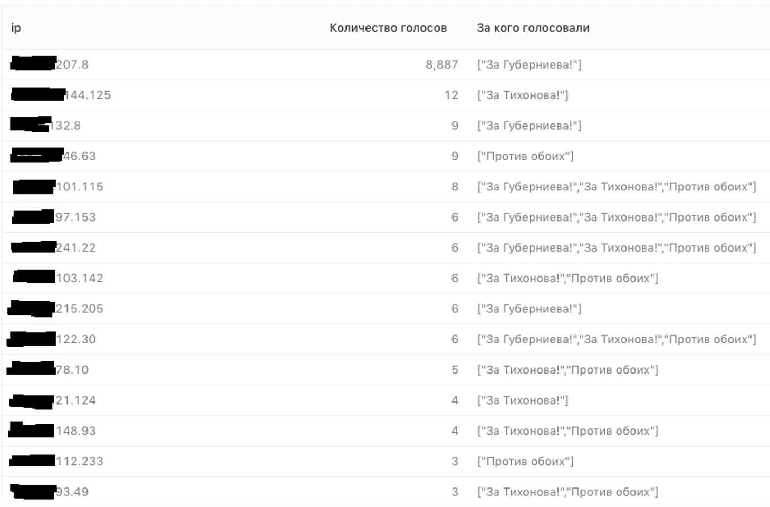Click the IP ending in 101.115

[x=58, y=187]
